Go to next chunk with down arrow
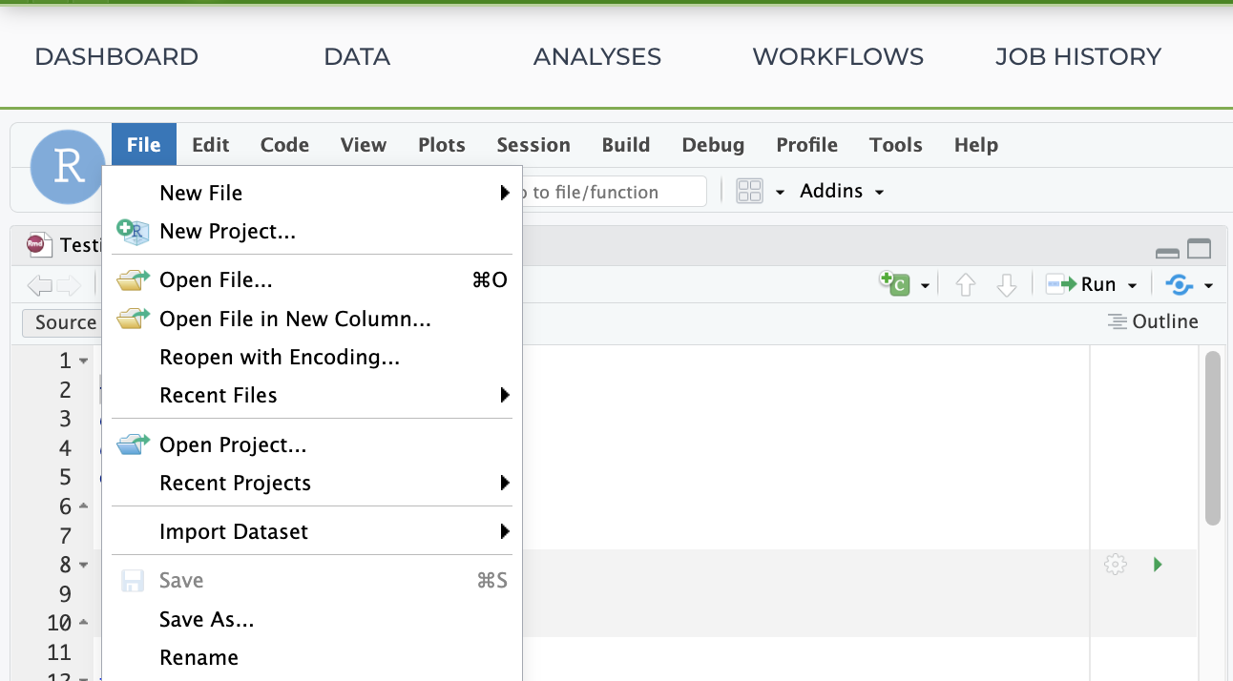 click(1006, 284)
